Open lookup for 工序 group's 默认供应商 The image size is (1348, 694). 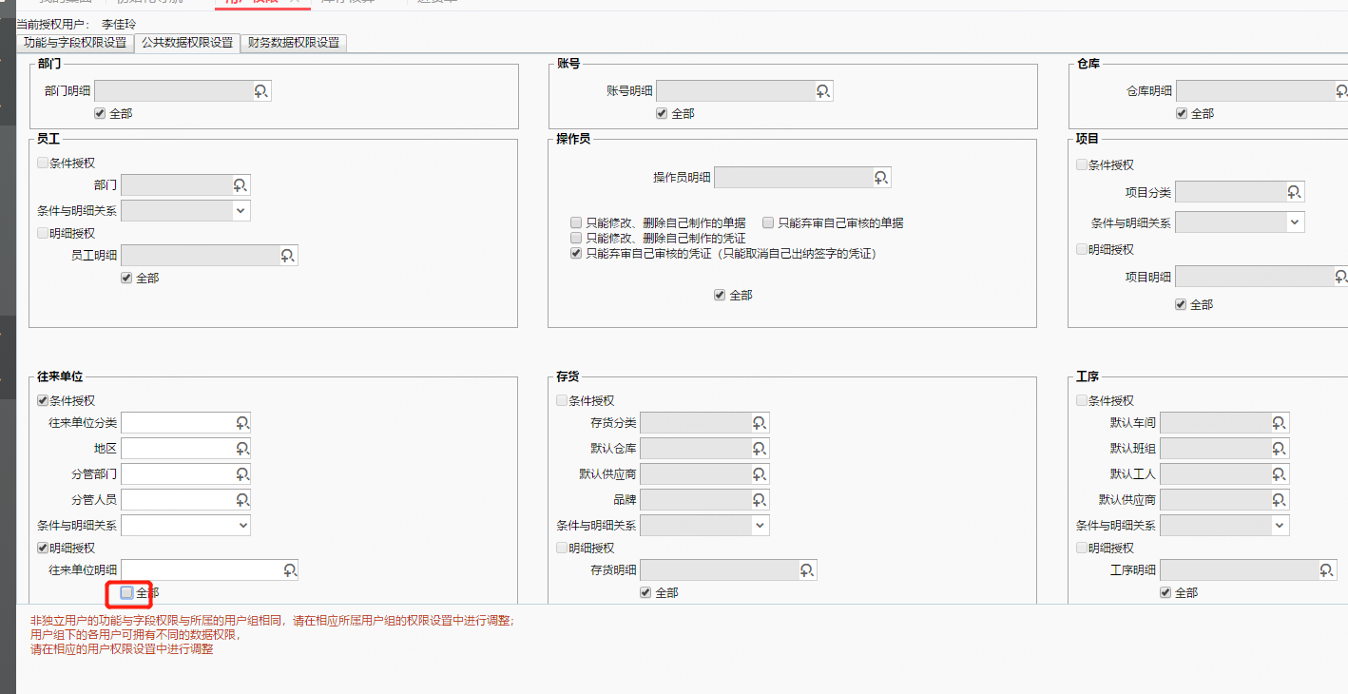click(x=1281, y=499)
